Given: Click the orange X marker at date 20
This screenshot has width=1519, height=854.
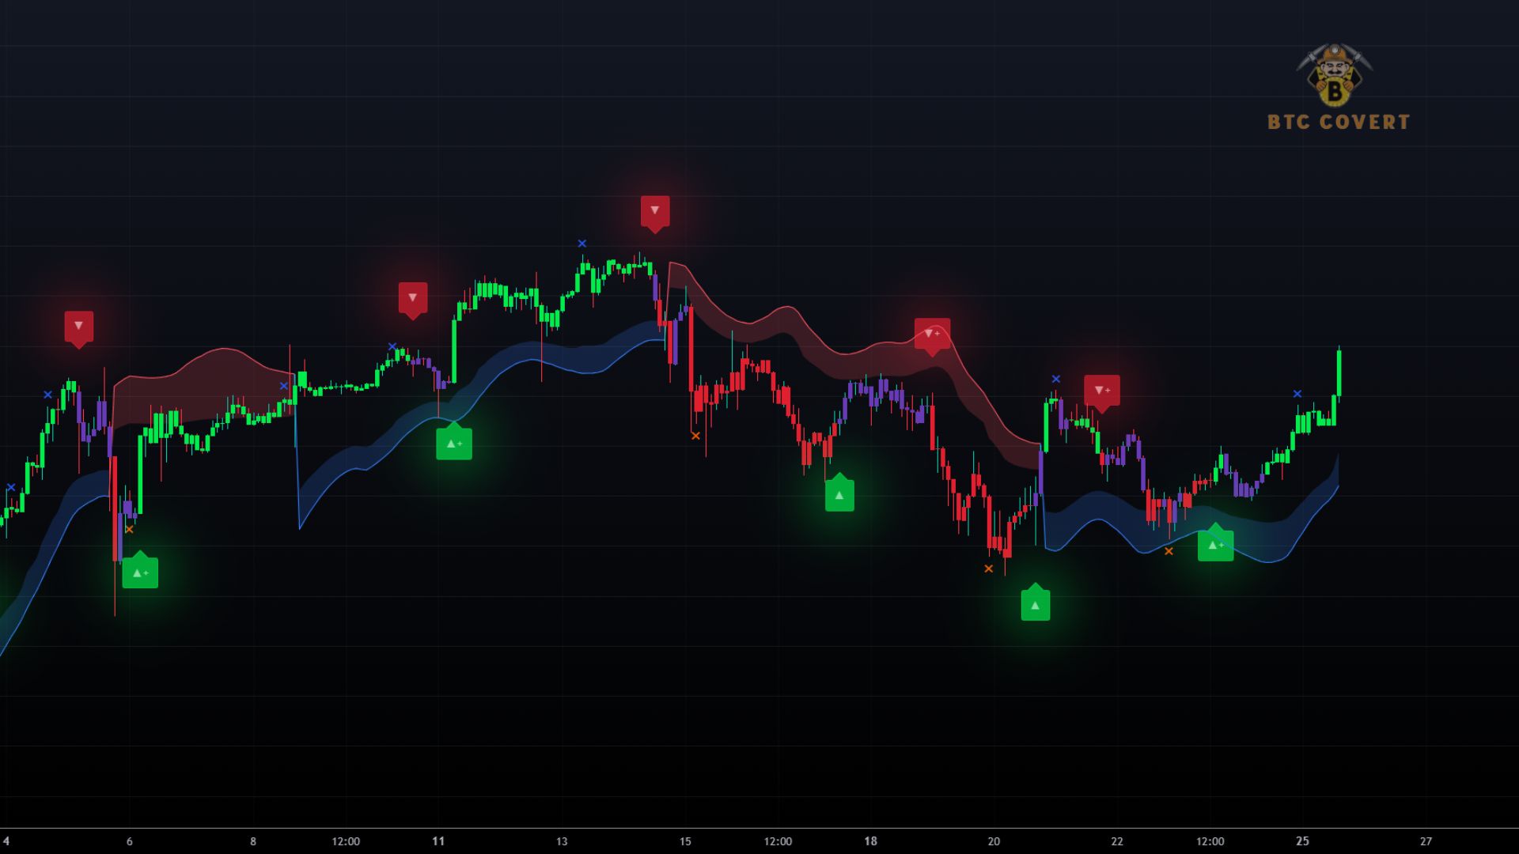Looking at the screenshot, I should point(989,569).
